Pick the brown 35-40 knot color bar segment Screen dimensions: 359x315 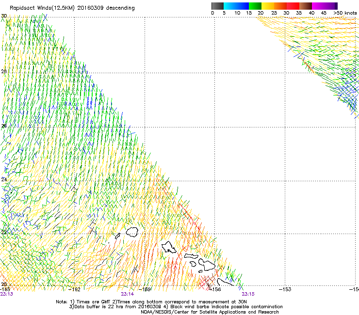coord(306,6)
